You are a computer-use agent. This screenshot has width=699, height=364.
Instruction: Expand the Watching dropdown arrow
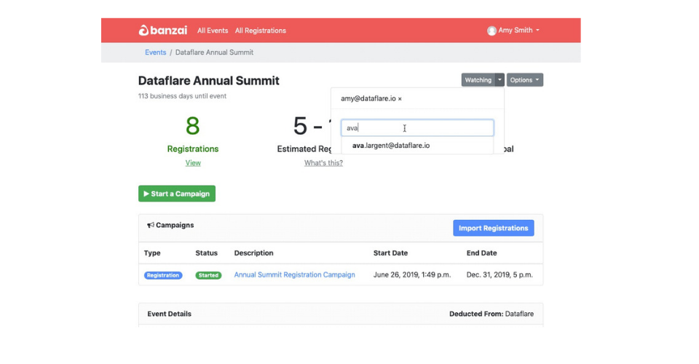coord(499,80)
